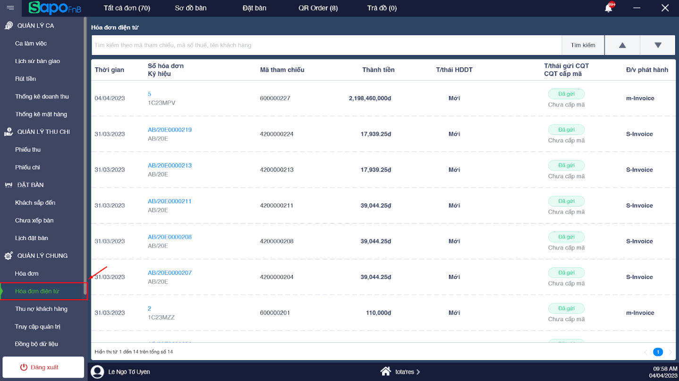679x381 pixels.
Task: Open invoice link AB/20E0000213
Action: click(x=170, y=166)
